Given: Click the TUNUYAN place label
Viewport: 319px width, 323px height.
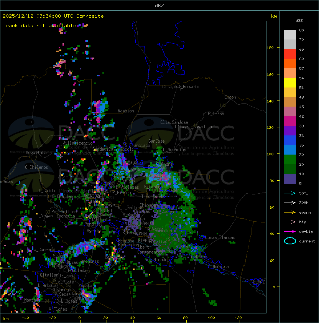Looking at the screenshot, I should tap(81, 298).
